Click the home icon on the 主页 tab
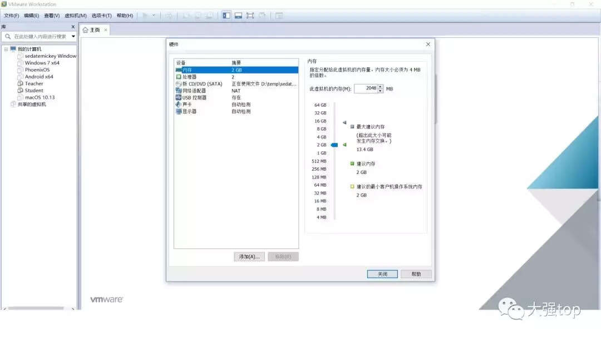Viewport: 601px width, 338px height. (x=86, y=30)
